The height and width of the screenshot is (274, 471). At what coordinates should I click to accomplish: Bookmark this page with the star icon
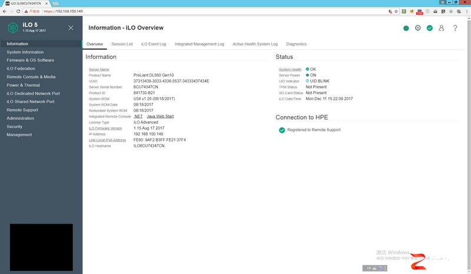click(396, 11)
